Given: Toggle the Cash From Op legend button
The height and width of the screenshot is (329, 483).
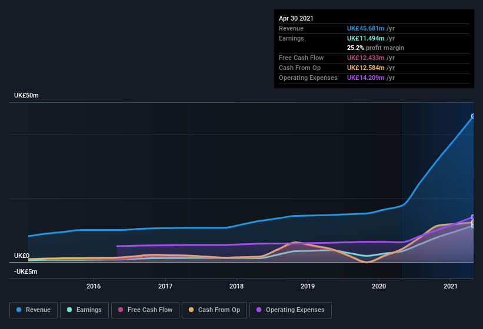Looking at the screenshot, I should (214, 310).
